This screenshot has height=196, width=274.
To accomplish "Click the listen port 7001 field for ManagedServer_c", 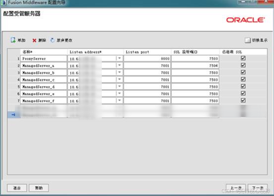I will pyautogui.click(x=147, y=80).
